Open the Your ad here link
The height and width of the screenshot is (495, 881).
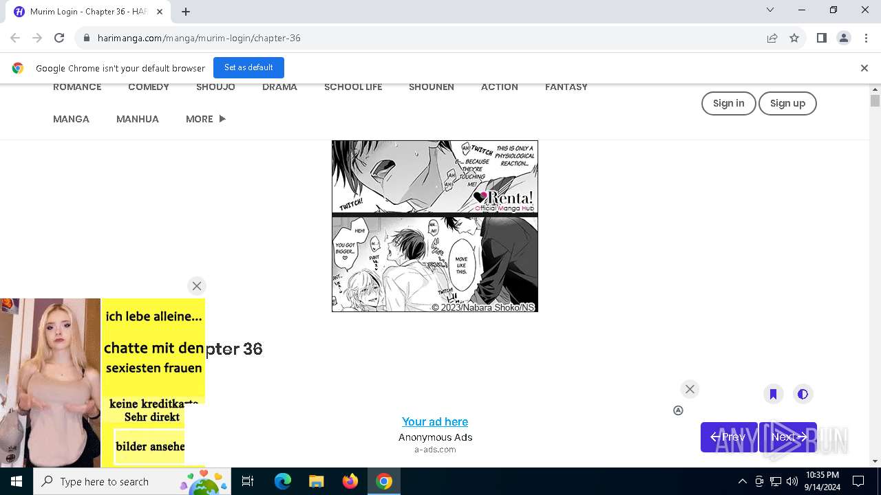click(435, 421)
